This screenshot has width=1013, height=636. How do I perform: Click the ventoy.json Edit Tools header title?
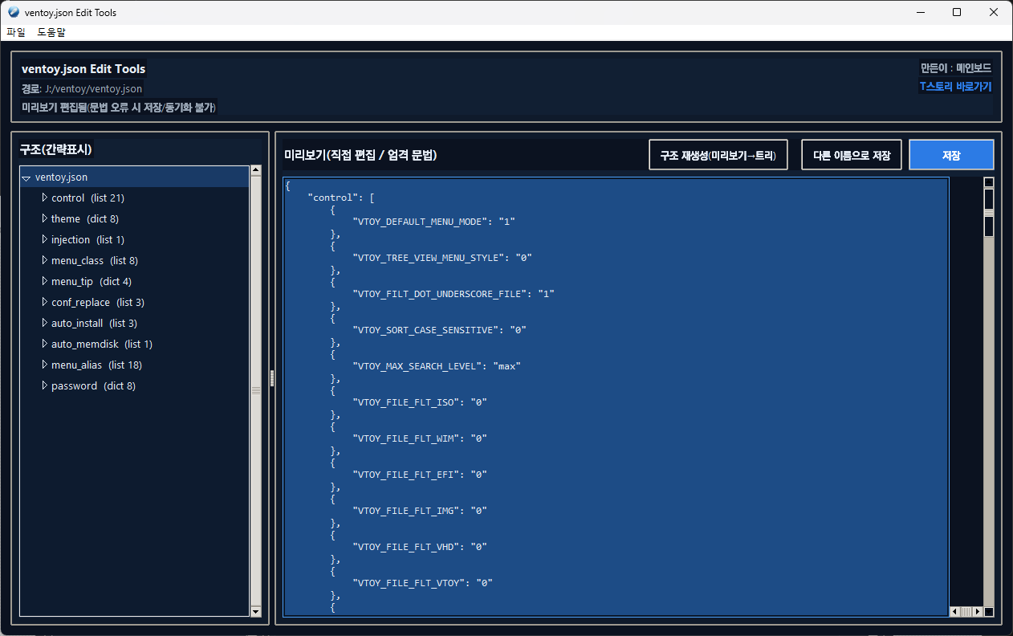pos(83,69)
